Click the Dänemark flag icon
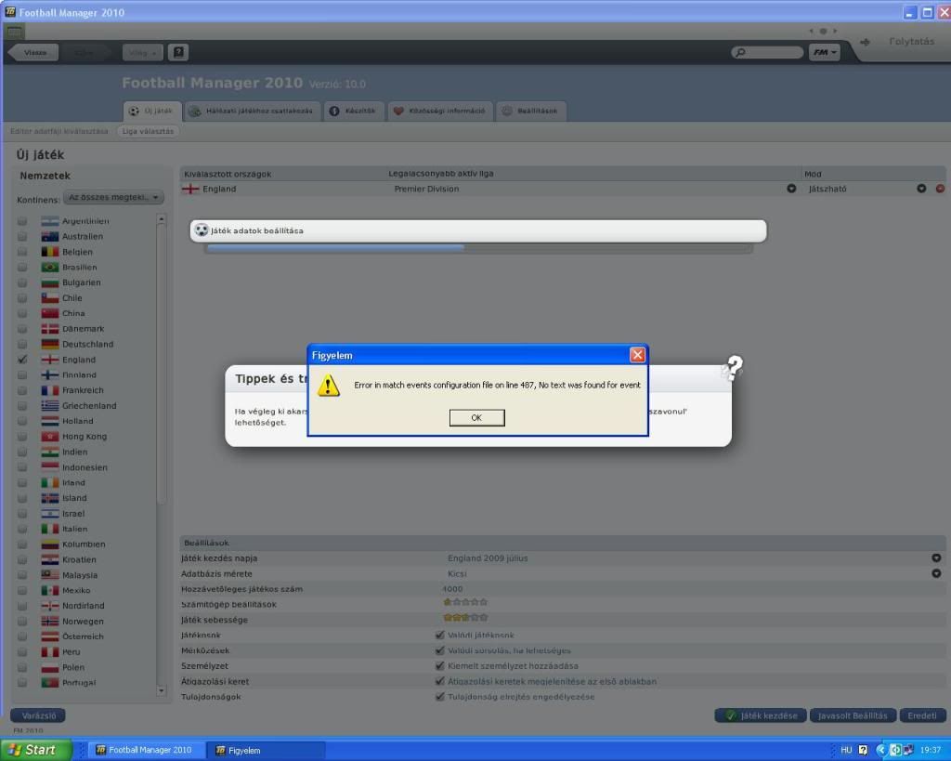Screen dimensions: 951x761 point(50,329)
